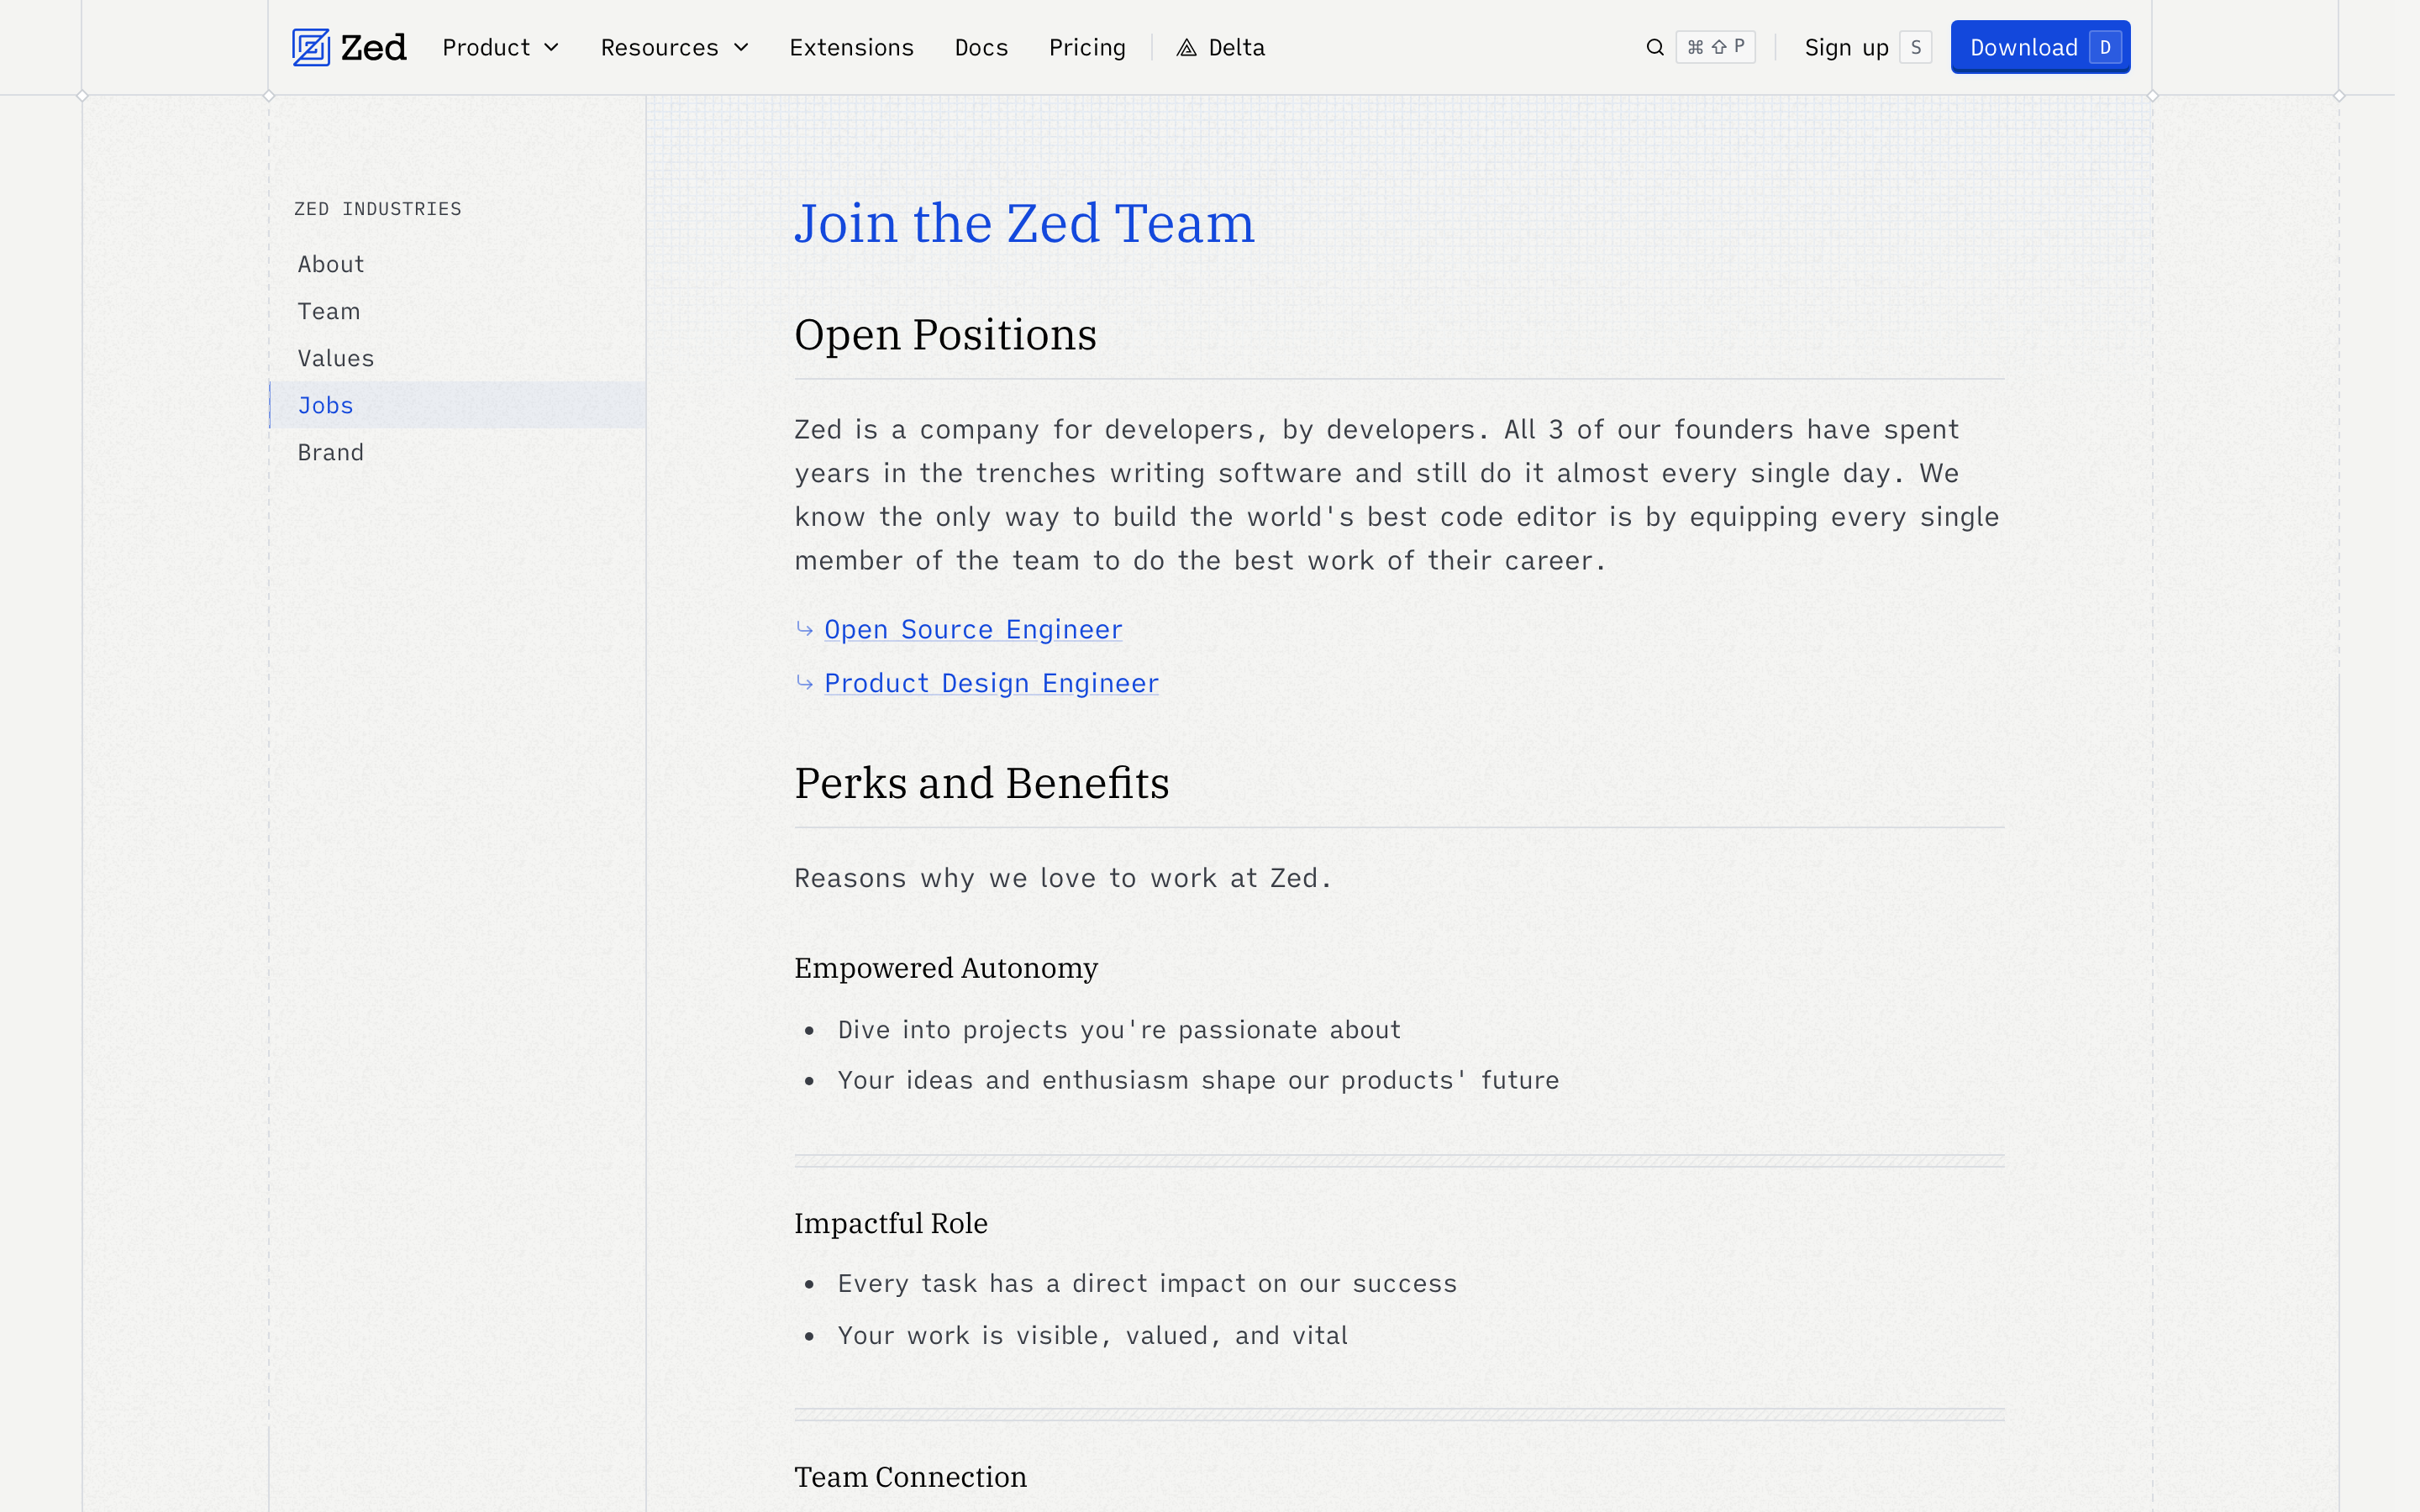The width and height of the screenshot is (2420, 1512).
Task: Click the "Open Positions" heading
Action: [945, 334]
